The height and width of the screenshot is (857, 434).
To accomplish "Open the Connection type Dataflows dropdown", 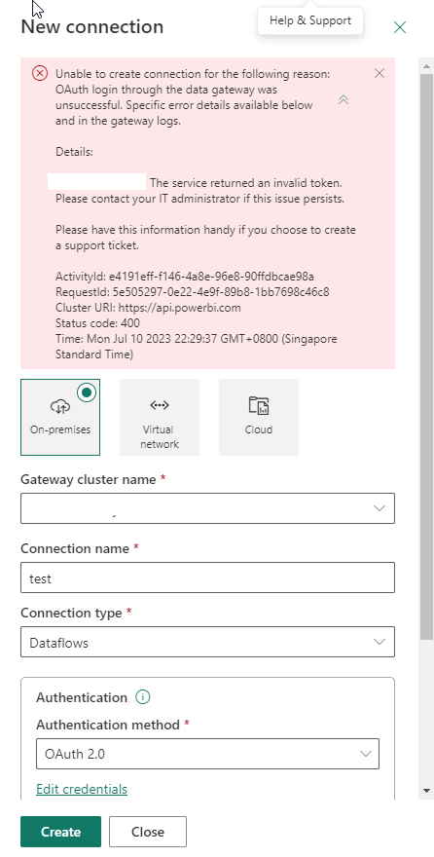I will pyautogui.click(x=207, y=642).
